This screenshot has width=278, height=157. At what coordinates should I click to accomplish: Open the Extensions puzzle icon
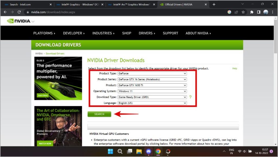(x=252, y=12)
